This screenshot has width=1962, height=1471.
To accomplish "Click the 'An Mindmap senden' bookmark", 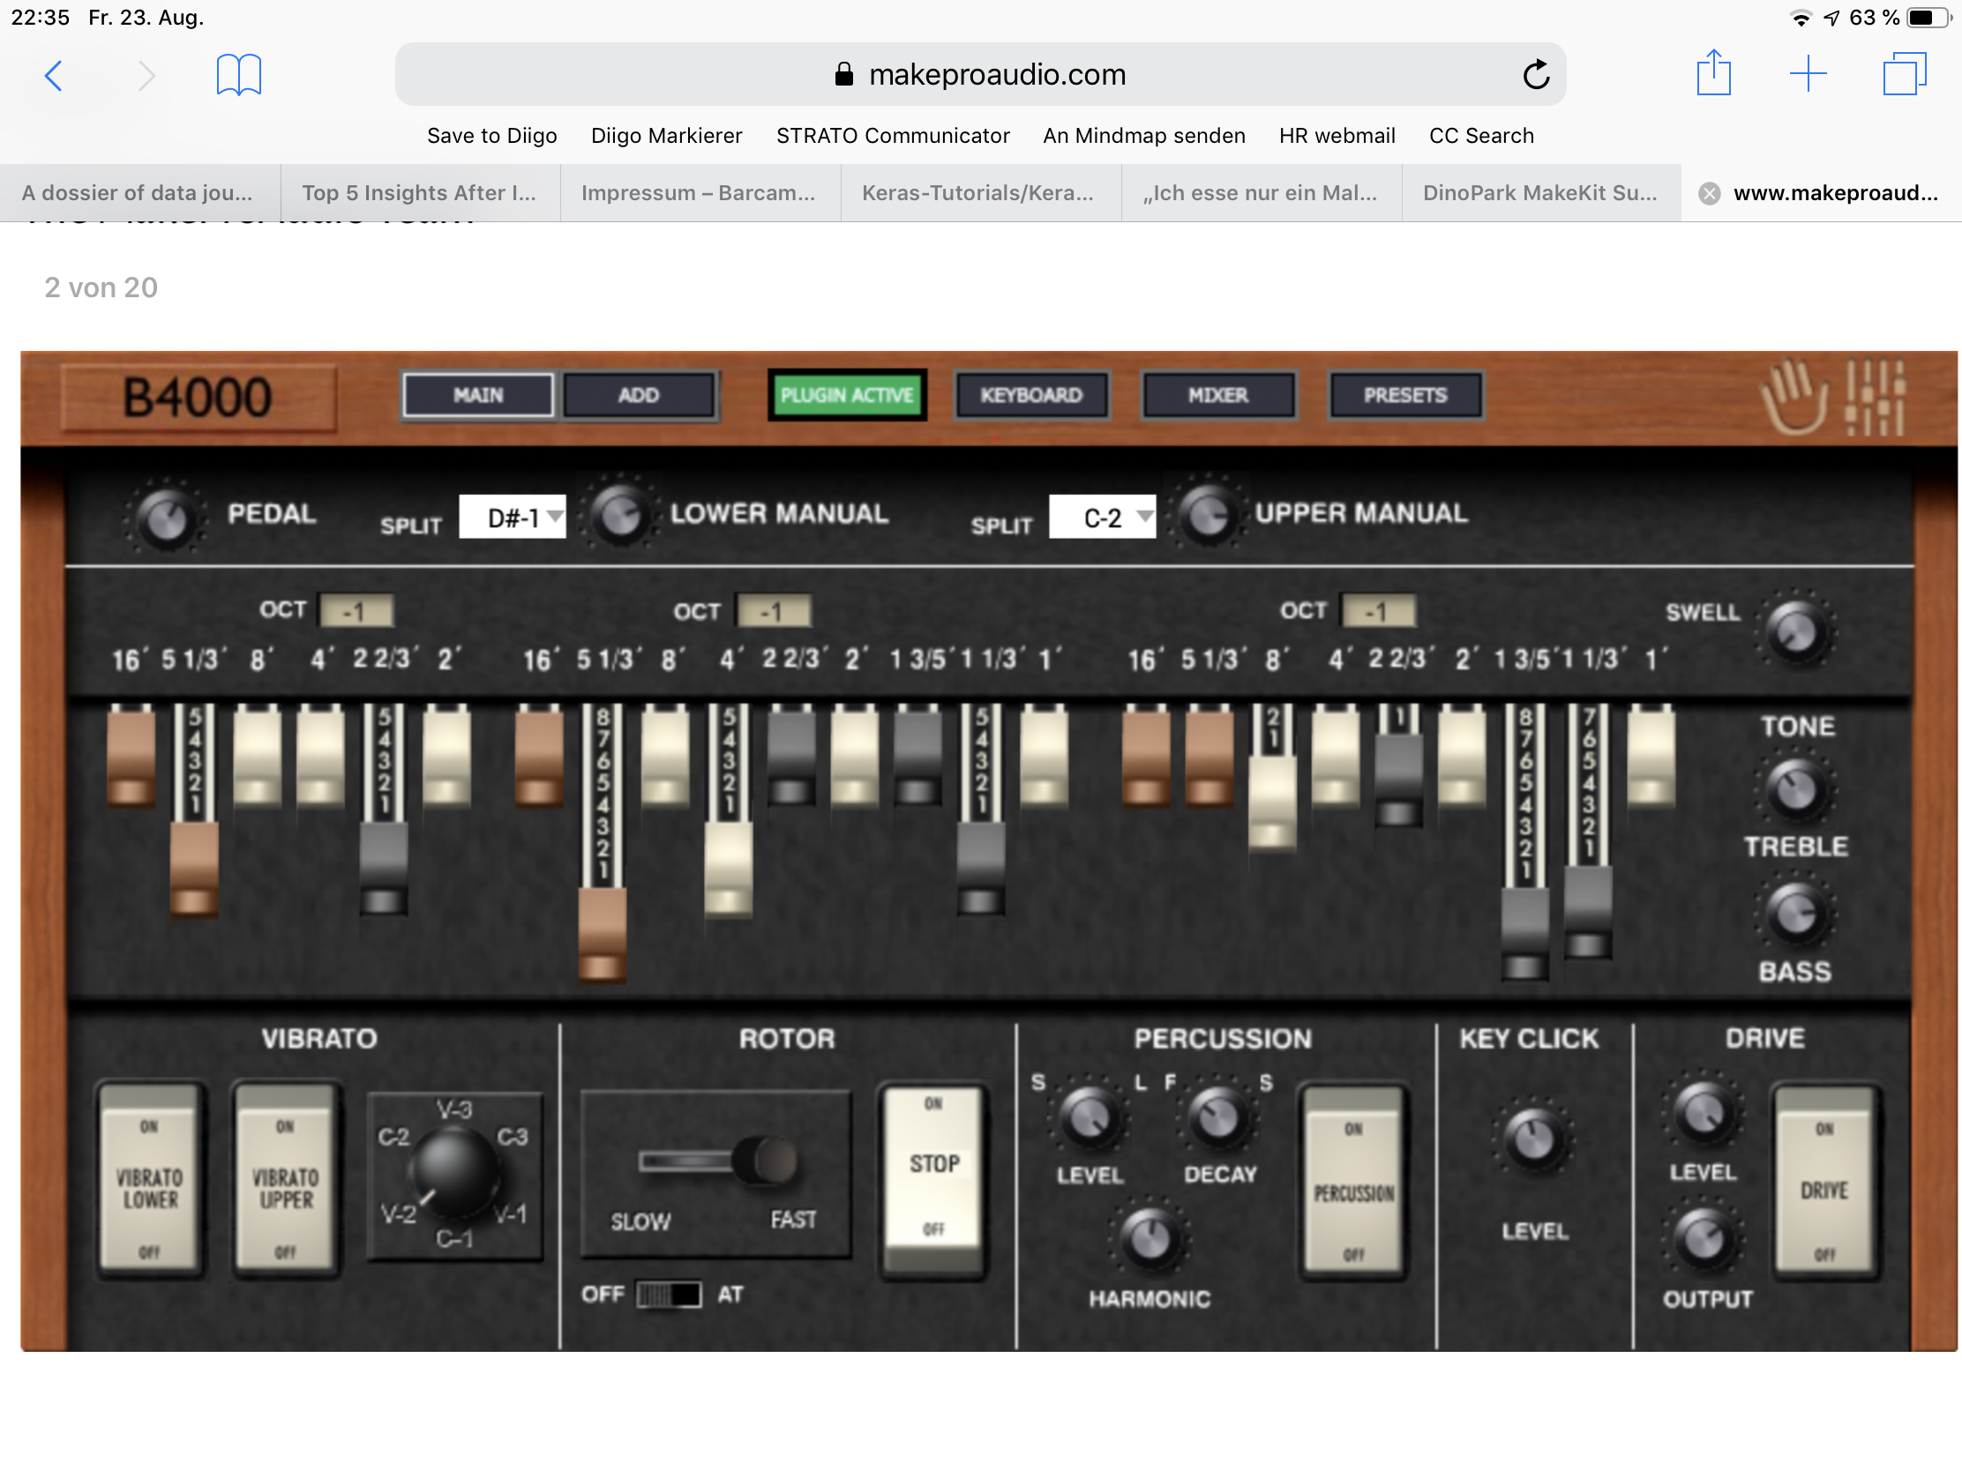I will coord(1144,136).
